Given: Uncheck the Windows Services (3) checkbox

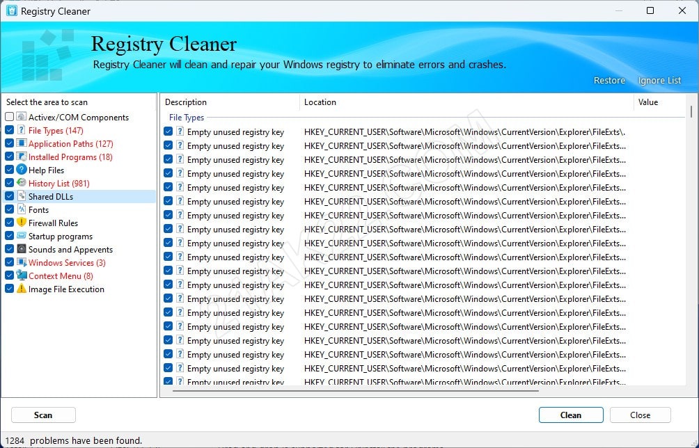Looking at the screenshot, I should (x=9, y=262).
